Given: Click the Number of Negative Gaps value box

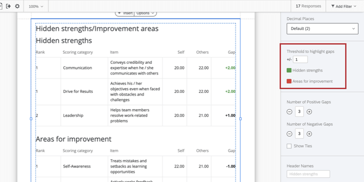Looking at the screenshot, I should [299, 134].
